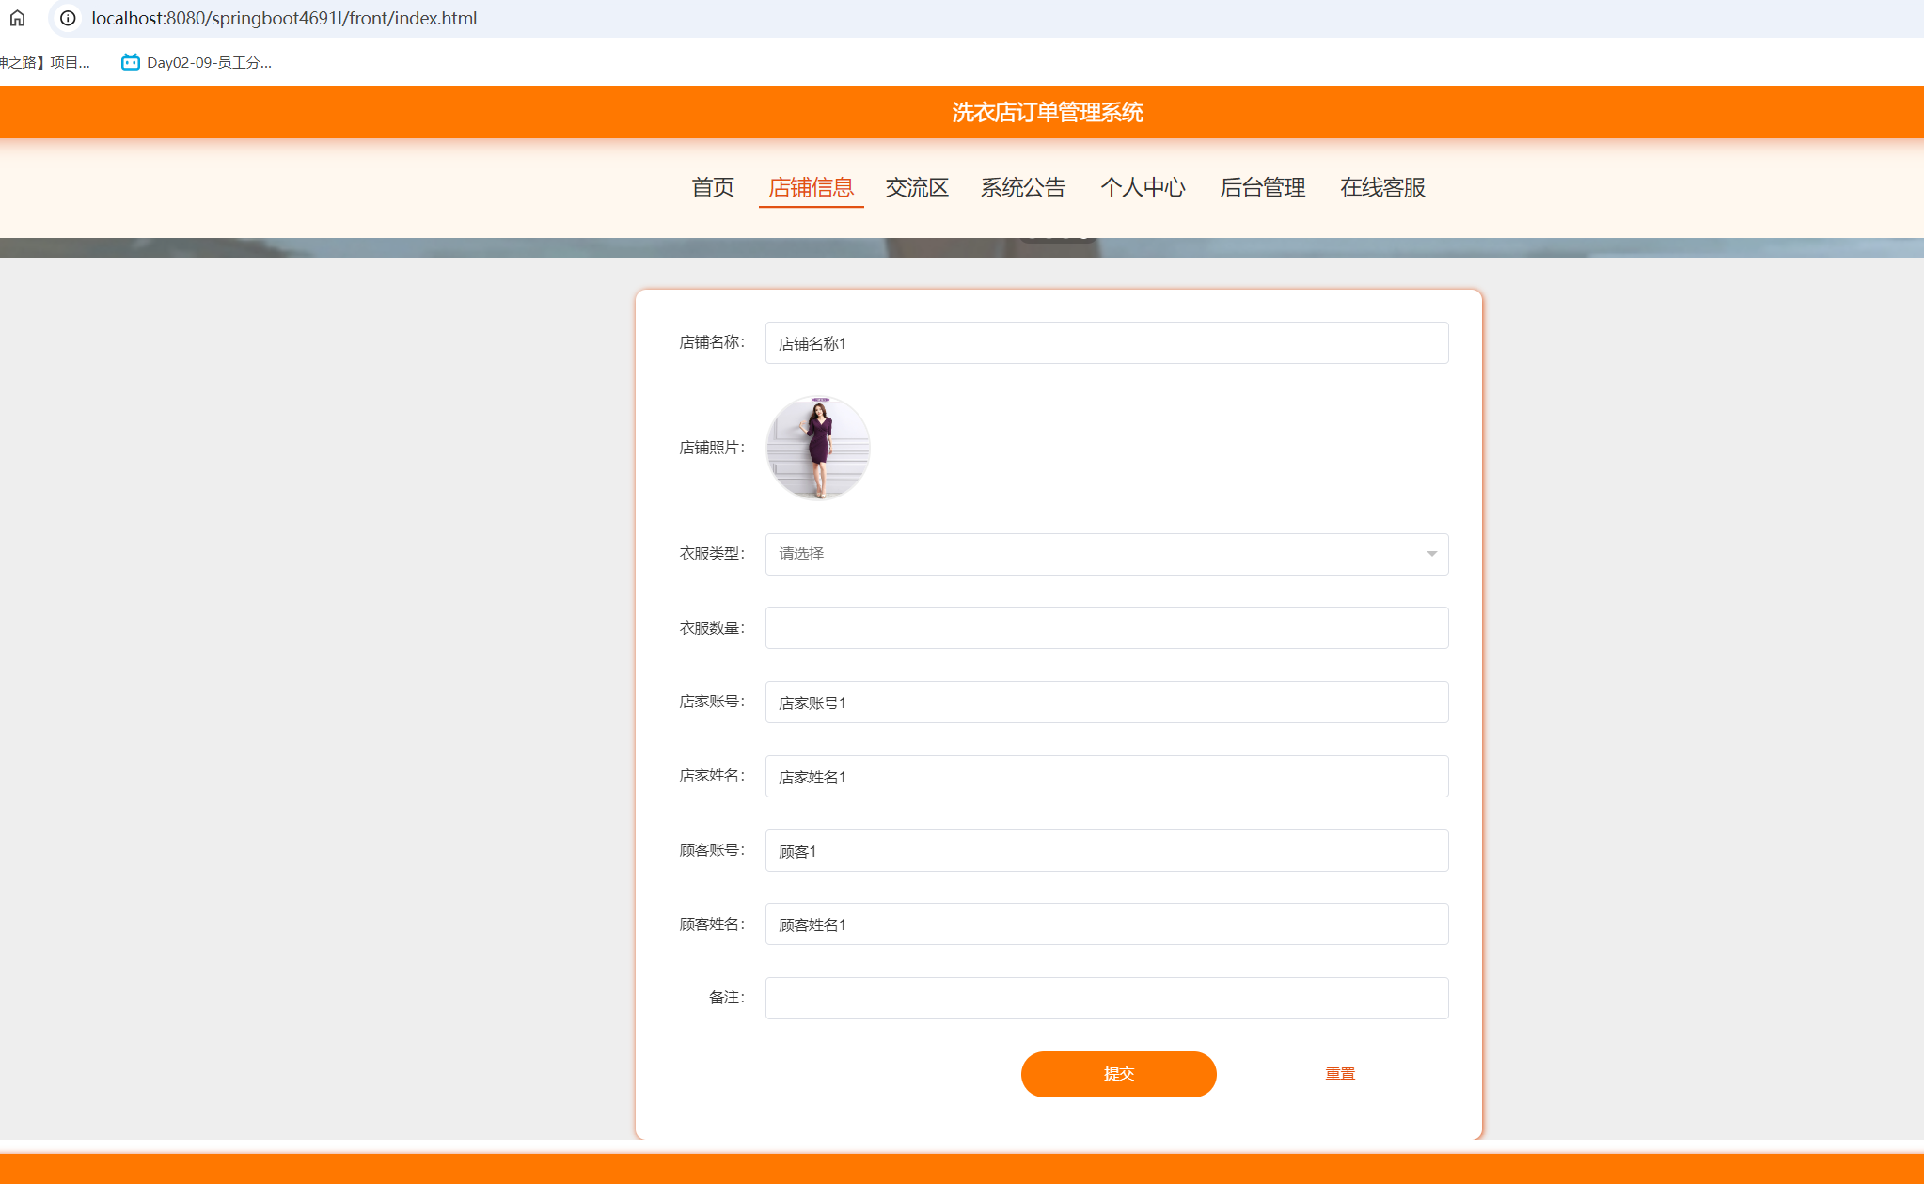
Task: Click the 店铺名称1 input field
Action: tap(1106, 342)
